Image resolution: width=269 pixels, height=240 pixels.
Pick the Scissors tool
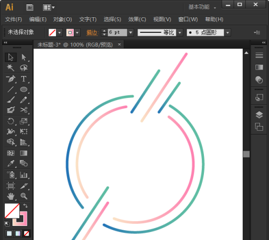tap(24, 110)
